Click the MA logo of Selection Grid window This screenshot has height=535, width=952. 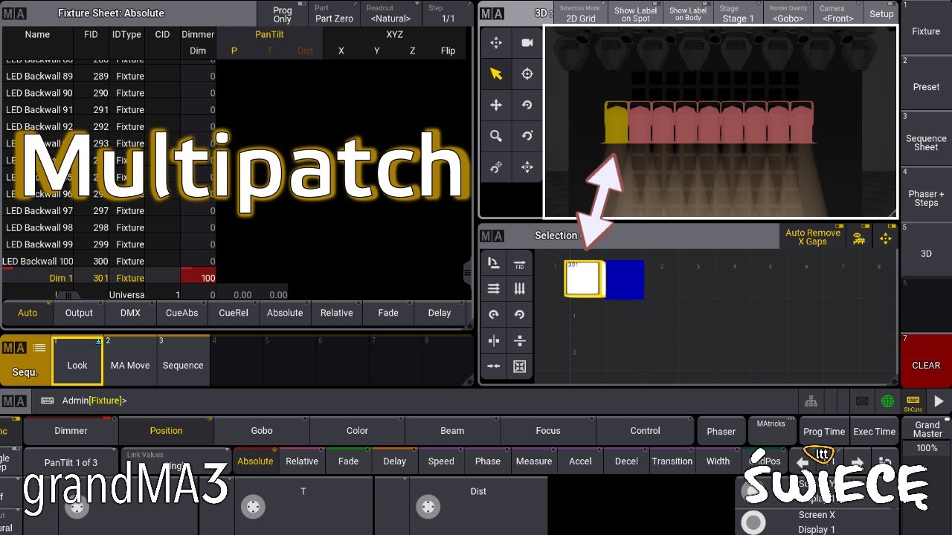[x=492, y=236]
